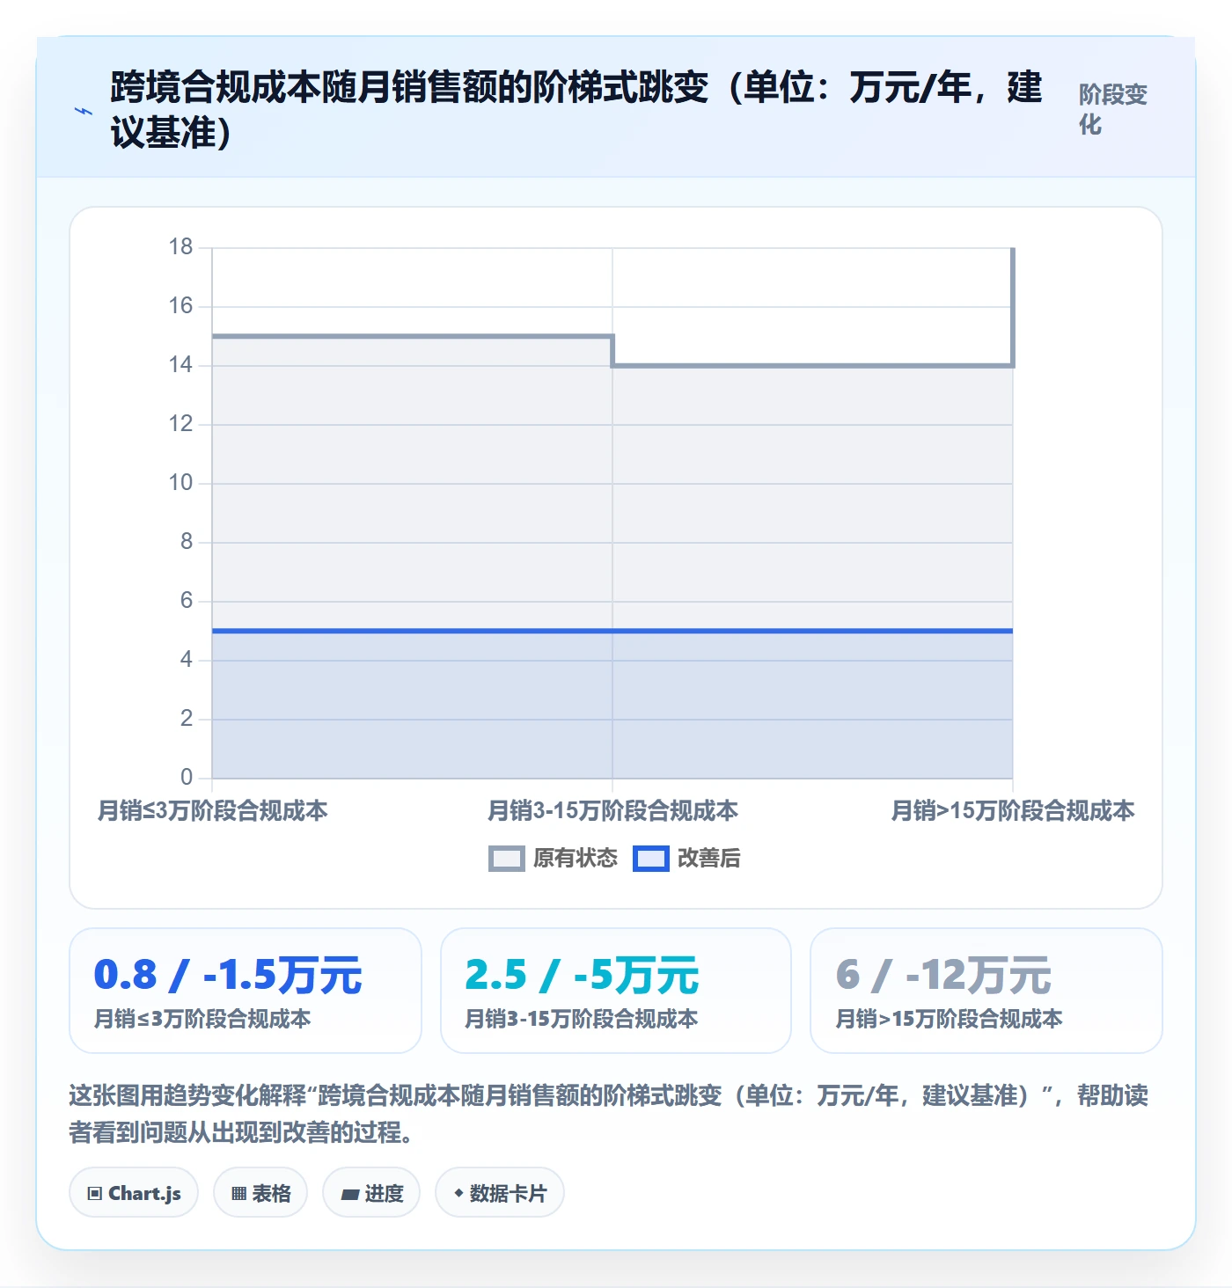Open the 6 / -12万元 data card
Image resolution: width=1232 pixels, height=1288 pixels.
click(986, 991)
